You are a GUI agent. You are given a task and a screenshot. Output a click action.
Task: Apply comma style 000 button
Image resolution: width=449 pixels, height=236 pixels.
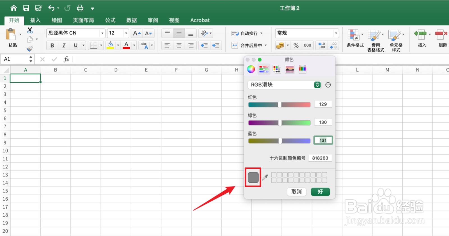click(308, 45)
